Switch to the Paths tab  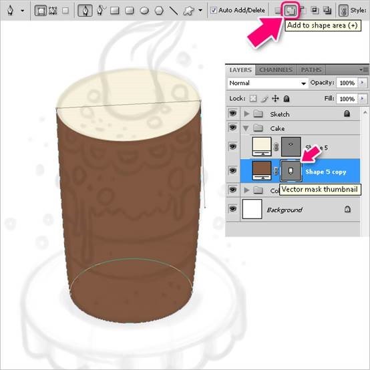[311, 70]
